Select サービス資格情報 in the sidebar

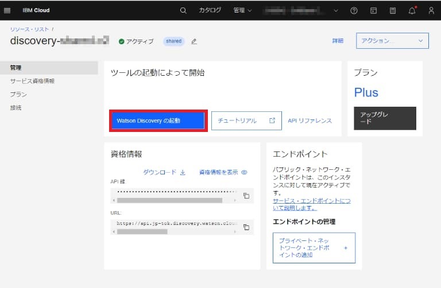(x=32, y=81)
